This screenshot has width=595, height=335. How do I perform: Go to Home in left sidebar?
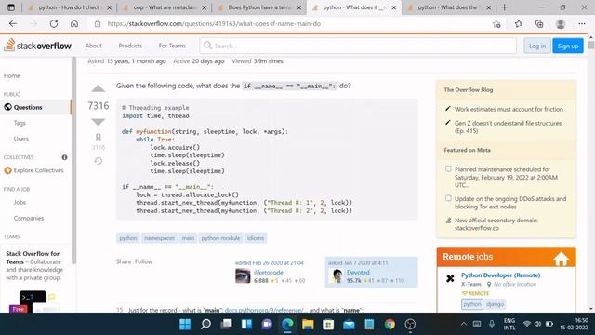(12, 76)
